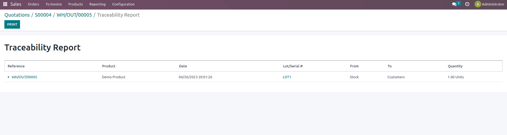Open the Reporting menu
507x135 pixels.
(x=97, y=4)
